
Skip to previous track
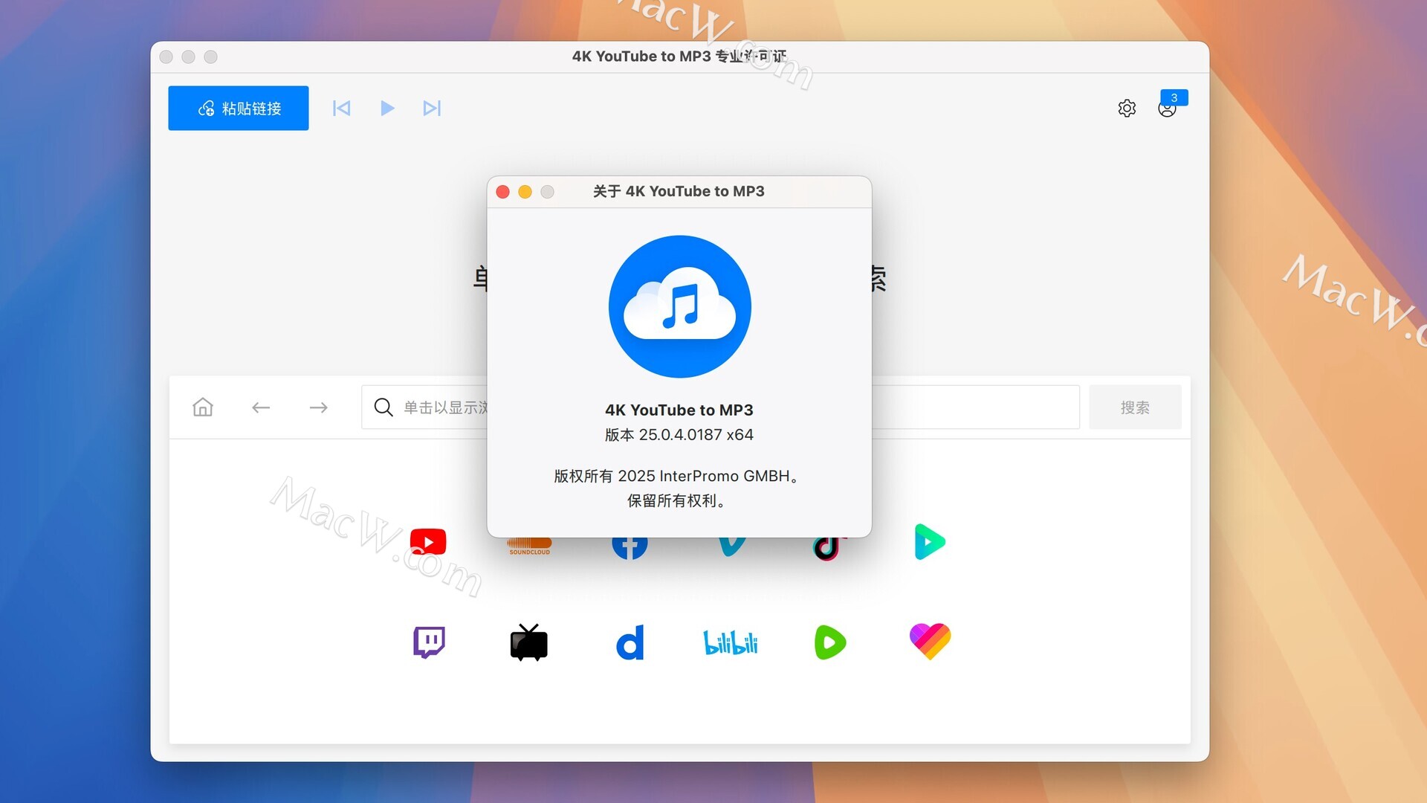click(x=341, y=109)
